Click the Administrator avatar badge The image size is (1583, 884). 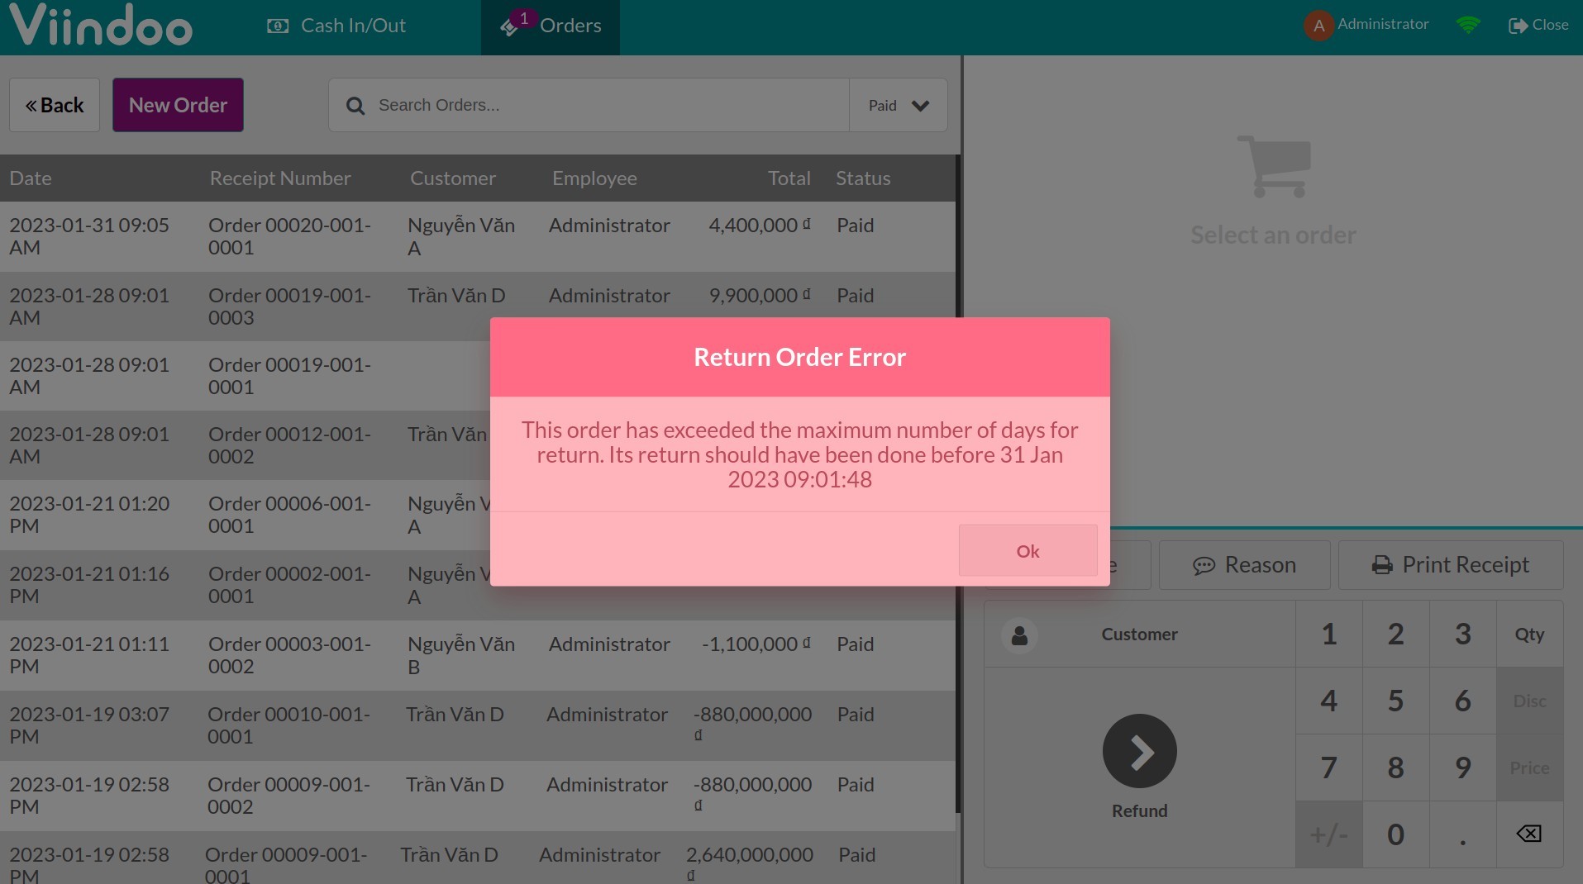click(x=1318, y=26)
